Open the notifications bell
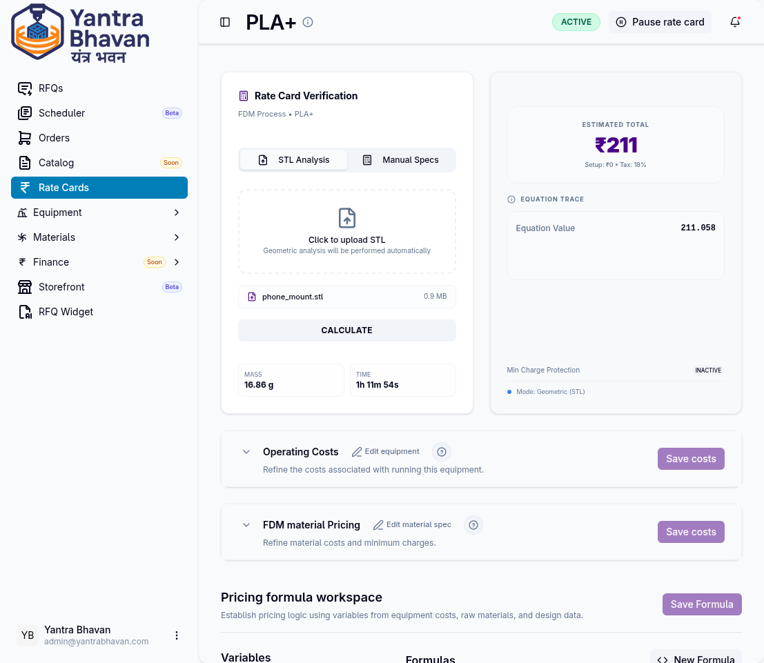 point(735,22)
